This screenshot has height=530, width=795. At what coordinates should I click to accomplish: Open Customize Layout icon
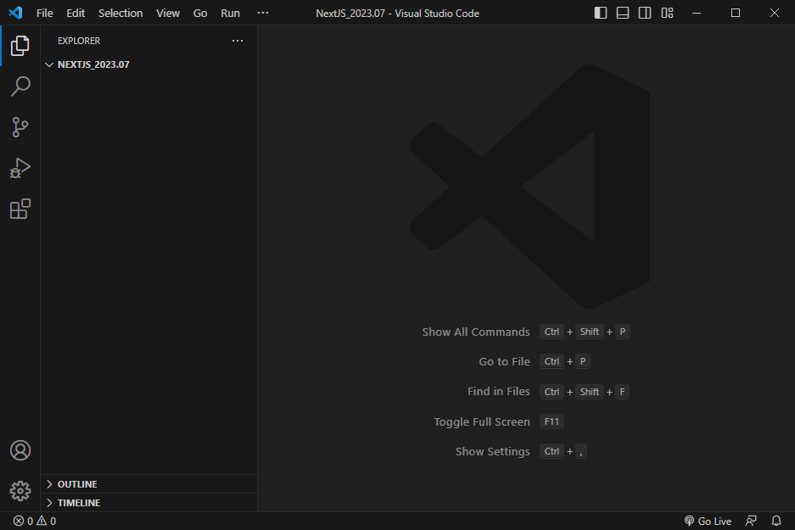pyautogui.click(x=667, y=13)
